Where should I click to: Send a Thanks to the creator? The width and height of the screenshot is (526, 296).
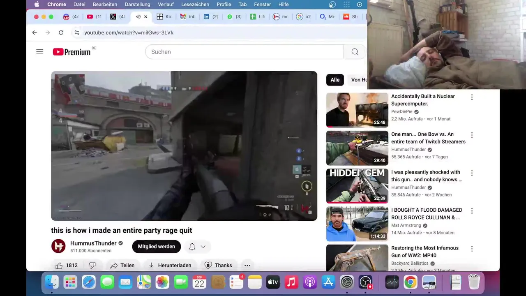(x=218, y=265)
